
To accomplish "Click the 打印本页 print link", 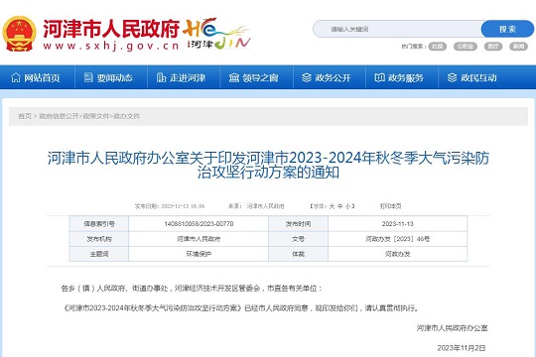I will pos(390,206).
